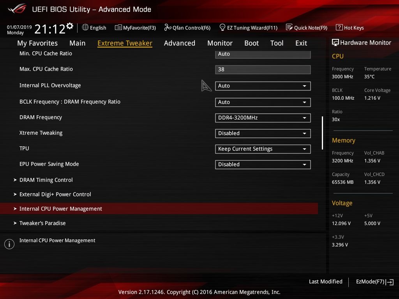Open Quick Note(F9)
The image size is (399, 299).
pyautogui.click(x=307, y=28)
